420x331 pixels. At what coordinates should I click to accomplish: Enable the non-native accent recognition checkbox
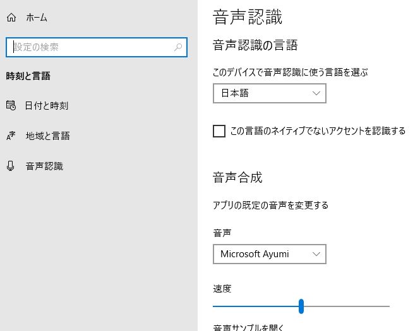(x=219, y=131)
